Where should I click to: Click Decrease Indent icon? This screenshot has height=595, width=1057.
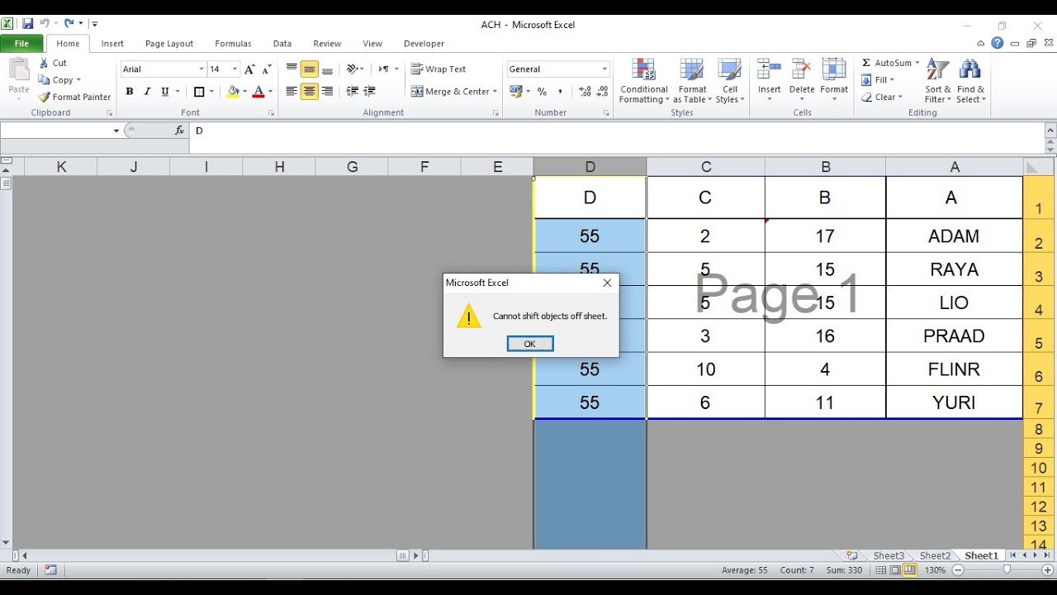pos(353,92)
